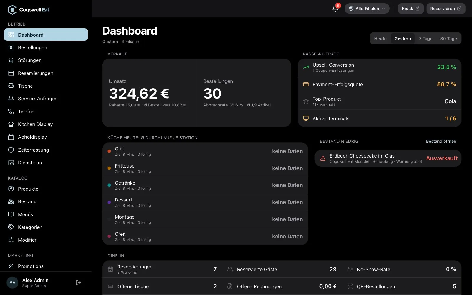472x295 pixels.
Task: Open Dienstplan in the sidebar
Action: tap(46, 163)
